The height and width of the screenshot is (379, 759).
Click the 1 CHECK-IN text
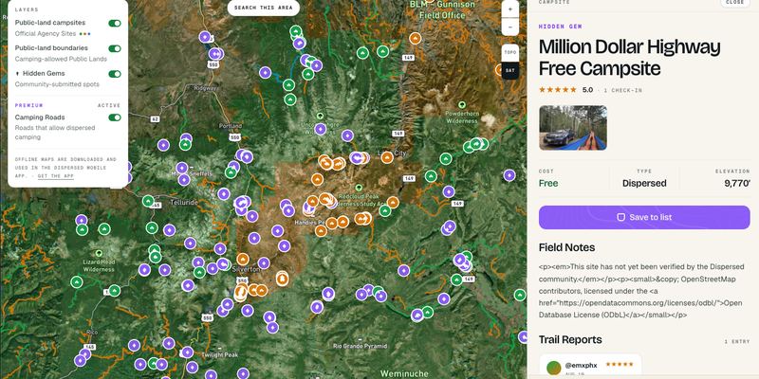pyautogui.click(x=622, y=90)
